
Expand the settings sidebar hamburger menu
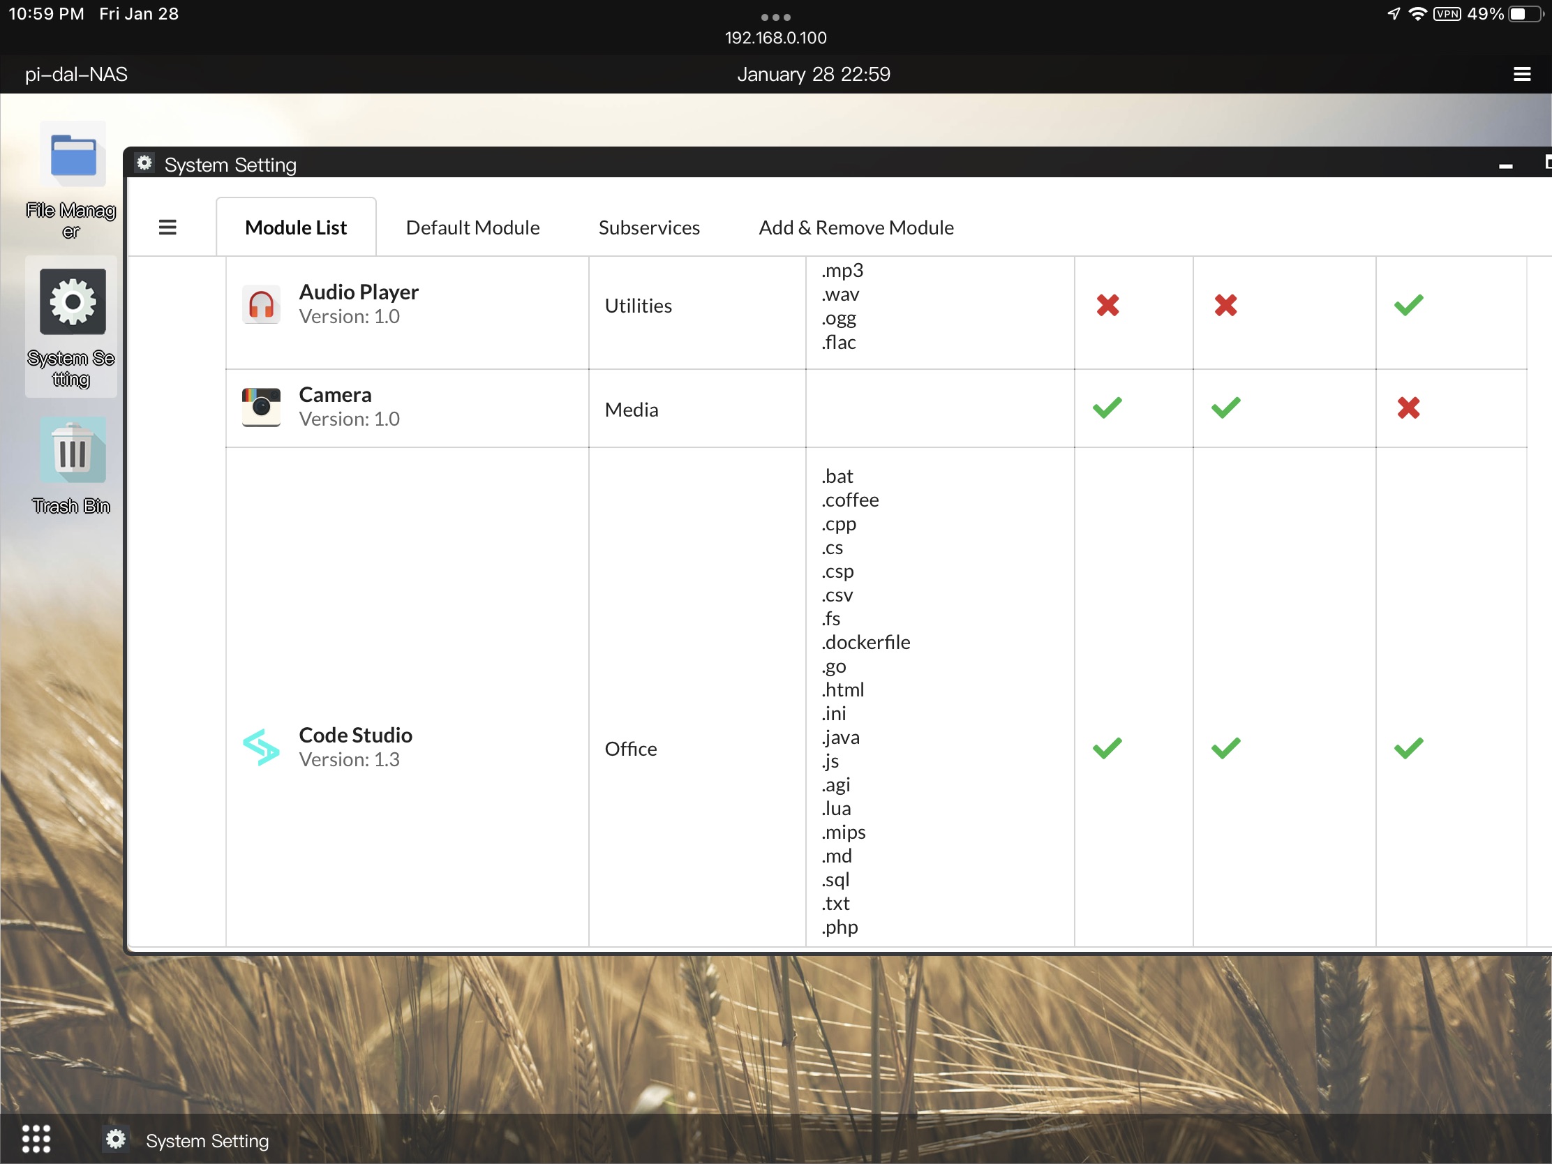[x=167, y=227]
